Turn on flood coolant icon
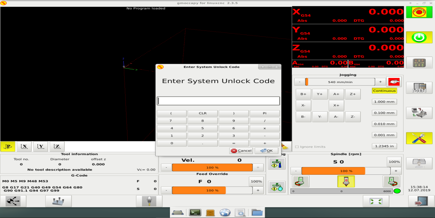This screenshot has width=435, height=218. 277,164
